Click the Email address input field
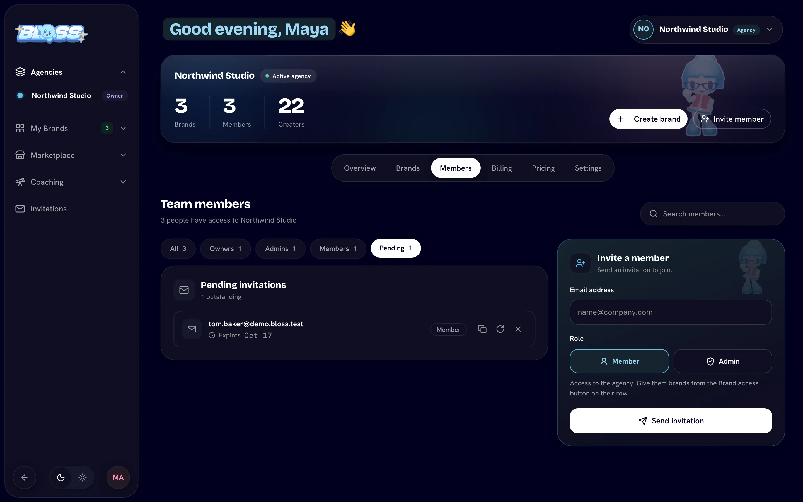Image resolution: width=803 pixels, height=502 pixels. pos(671,312)
